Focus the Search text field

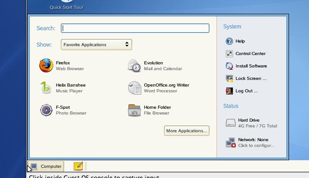[135, 28]
